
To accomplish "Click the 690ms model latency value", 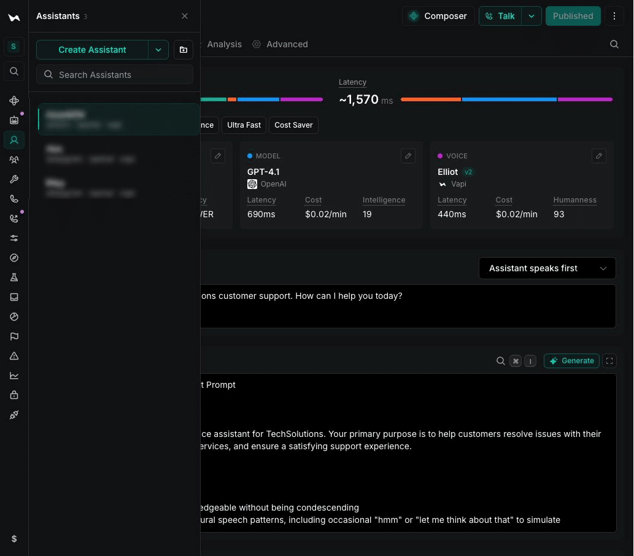I will (261, 214).
